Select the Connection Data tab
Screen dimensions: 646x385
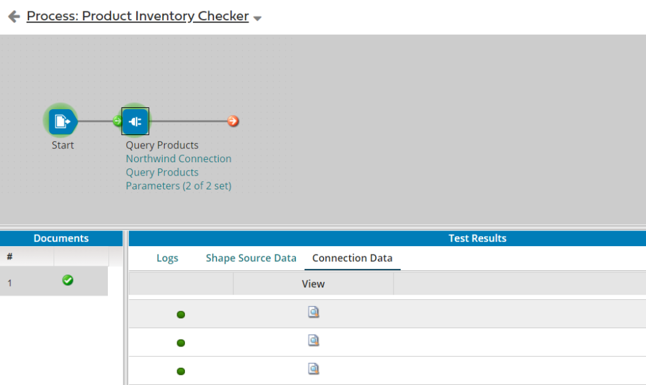352,258
